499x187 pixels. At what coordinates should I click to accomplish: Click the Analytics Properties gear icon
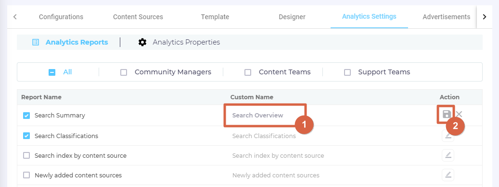142,42
